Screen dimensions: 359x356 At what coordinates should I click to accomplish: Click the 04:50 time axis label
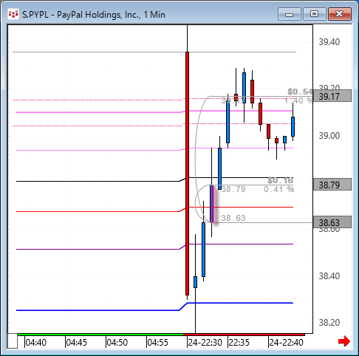click(117, 343)
